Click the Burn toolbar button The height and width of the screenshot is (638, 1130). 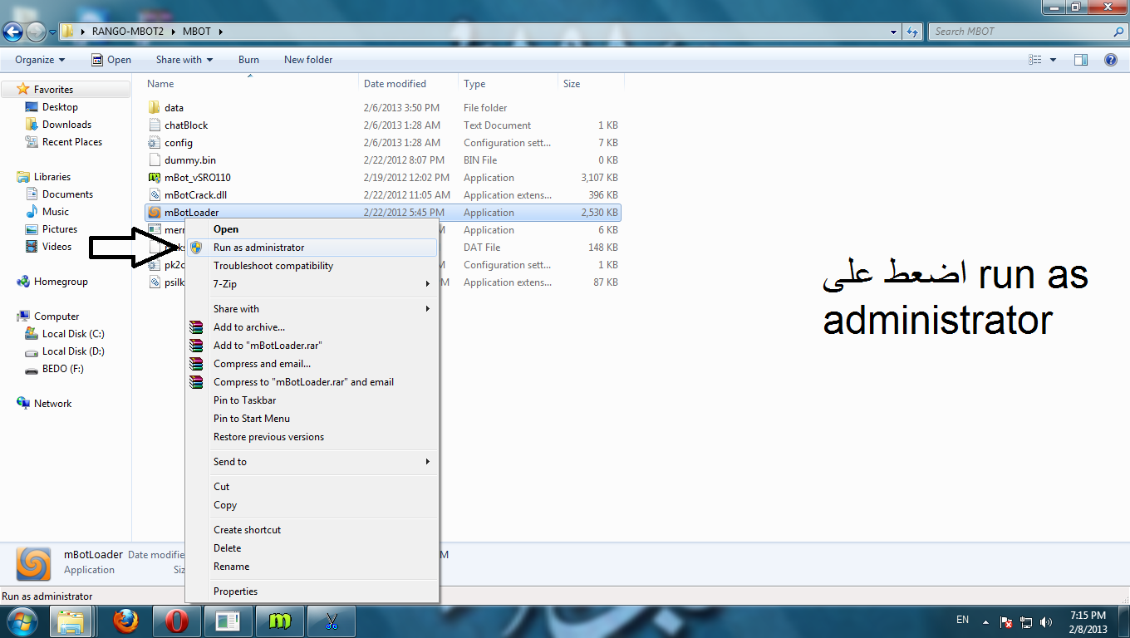[248, 60]
